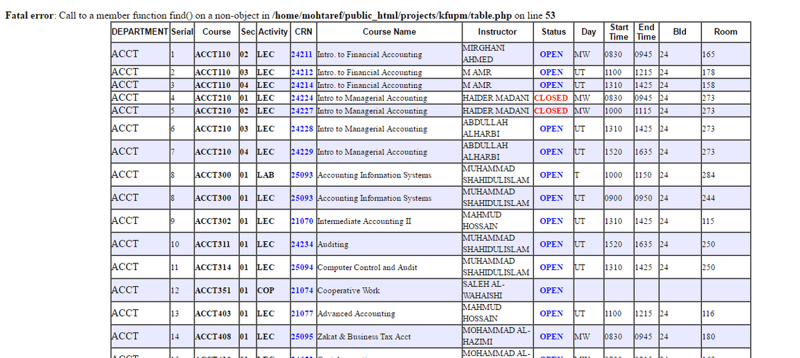The image size is (800, 358).
Task: Click the Instructor column header
Action: (497, 32)
